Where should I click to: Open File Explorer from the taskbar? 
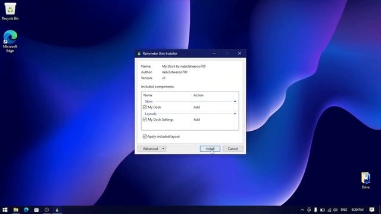16,210
